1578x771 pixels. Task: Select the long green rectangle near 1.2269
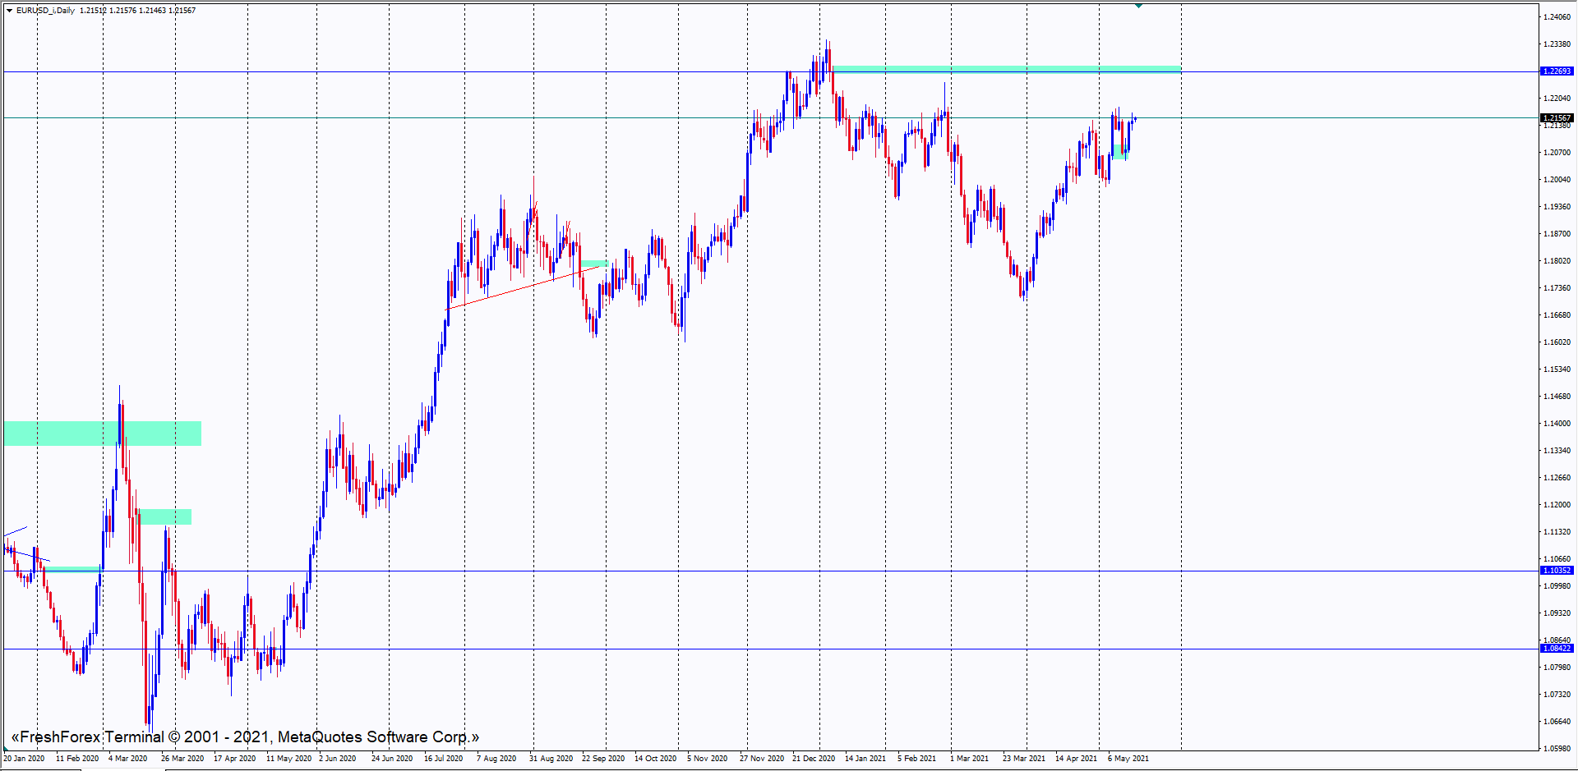coord(1006,69)
